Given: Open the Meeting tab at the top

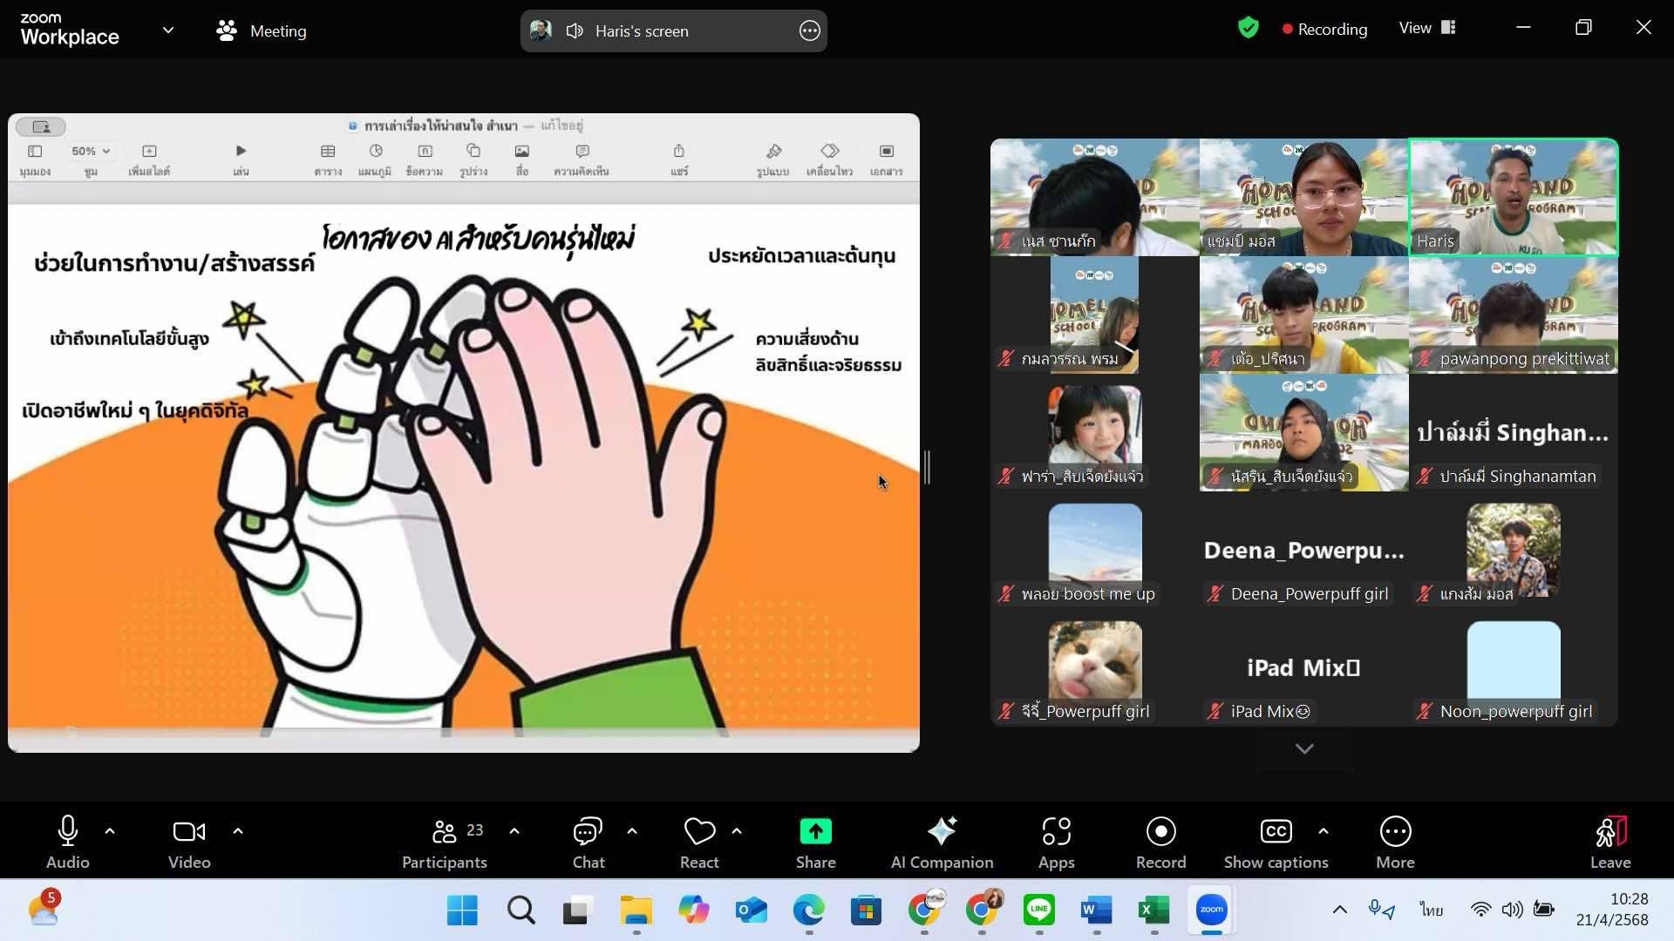Looking at the screenshot, I should click(x=262, y=30).
